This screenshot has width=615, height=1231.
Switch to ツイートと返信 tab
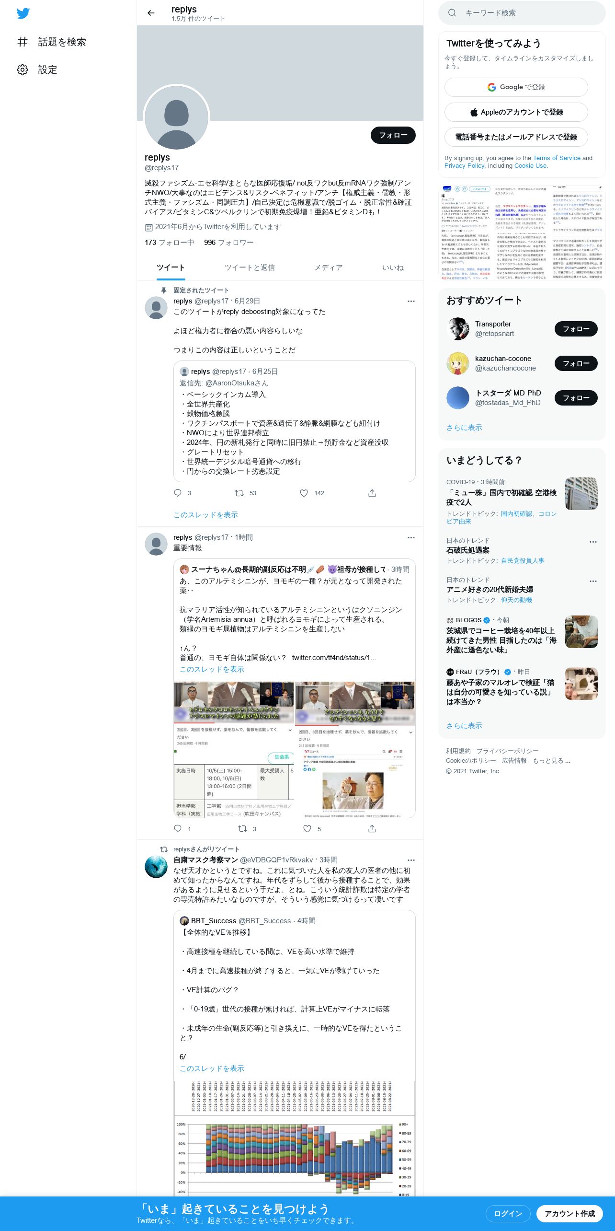pyautogui.click(x=250, y=267)
